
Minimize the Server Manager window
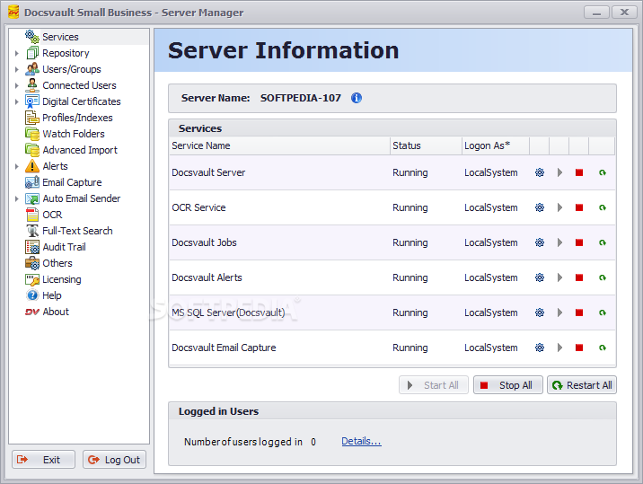(596, 13)
